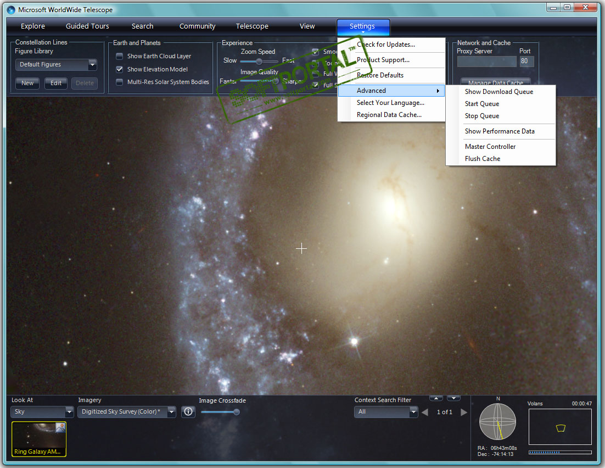Enable Show Earth Cloud Layer
Screen dimensions: 605x468
coord(120,57)
